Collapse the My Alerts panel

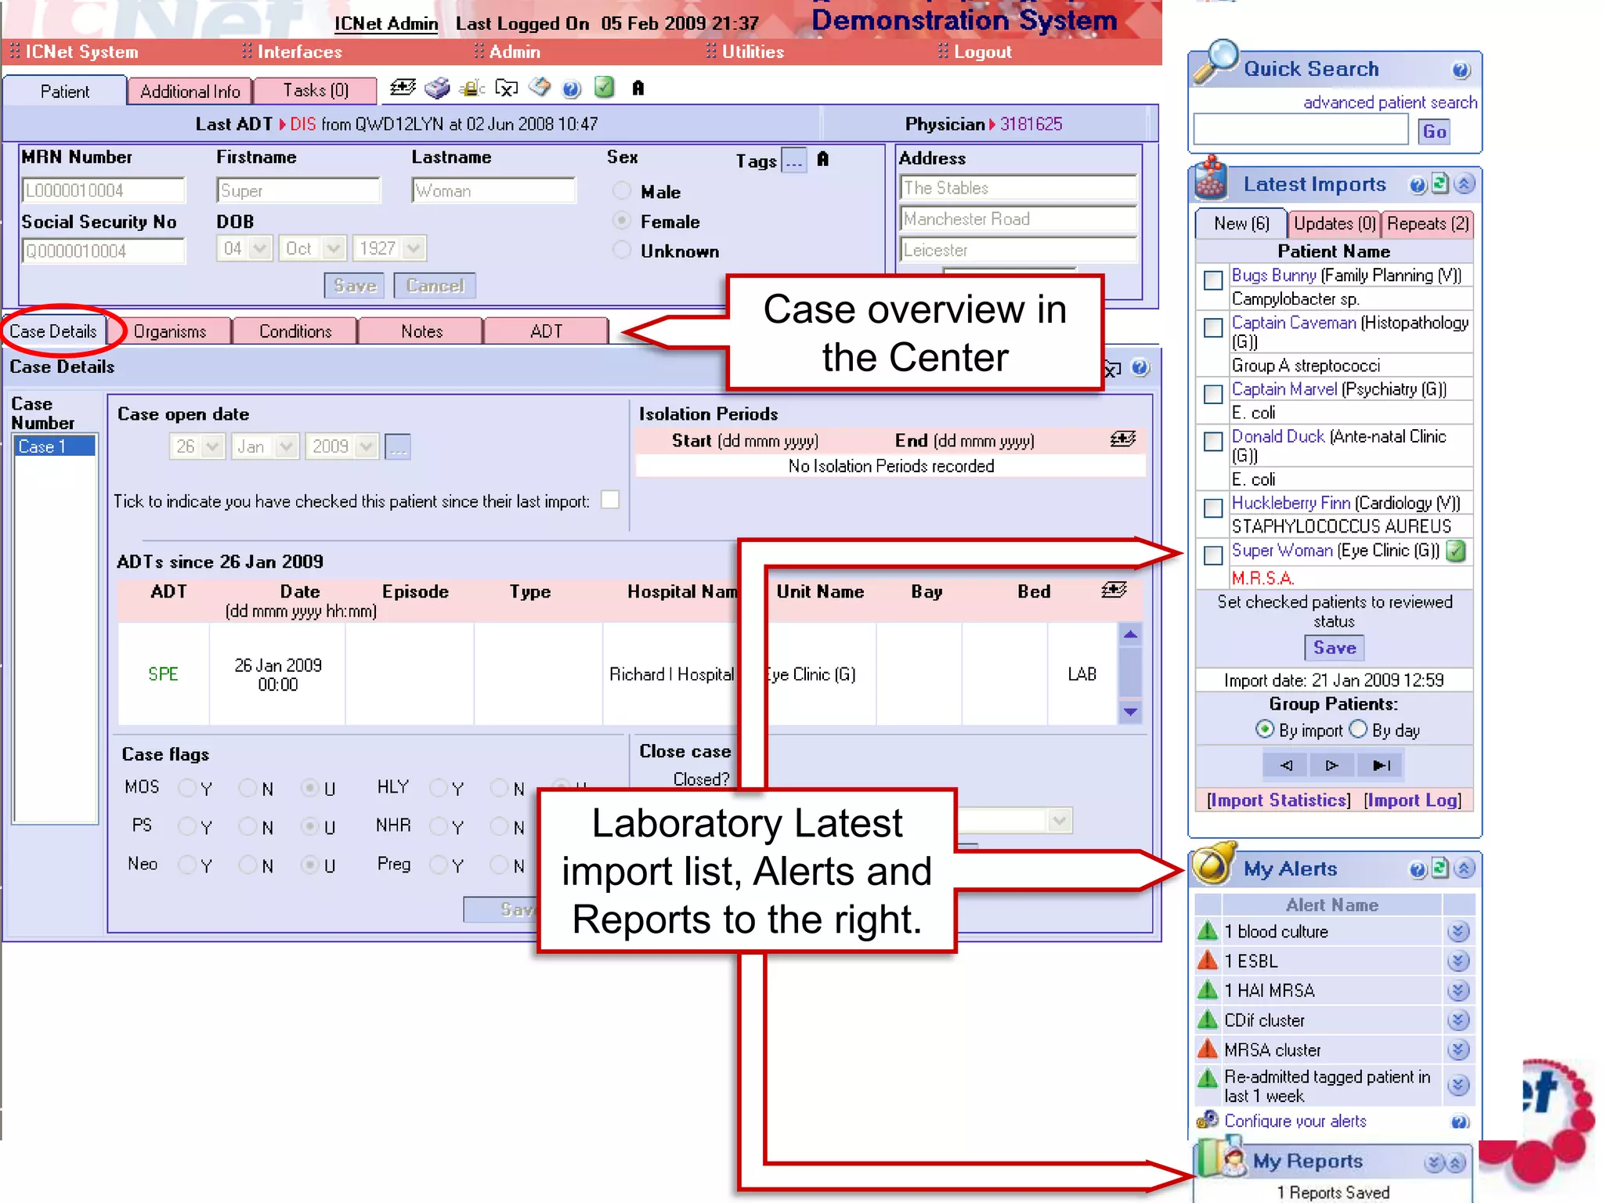(x=1464, y=869)
